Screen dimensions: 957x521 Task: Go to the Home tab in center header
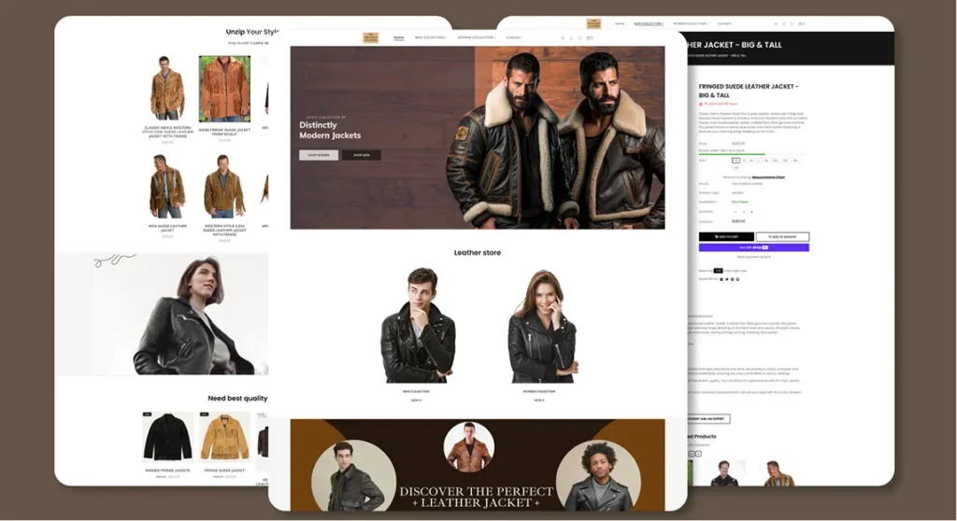click(x=399, y=38)
